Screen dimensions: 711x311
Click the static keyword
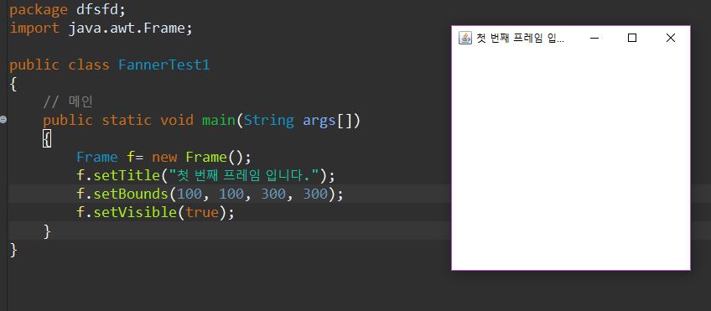pos(127,120)
